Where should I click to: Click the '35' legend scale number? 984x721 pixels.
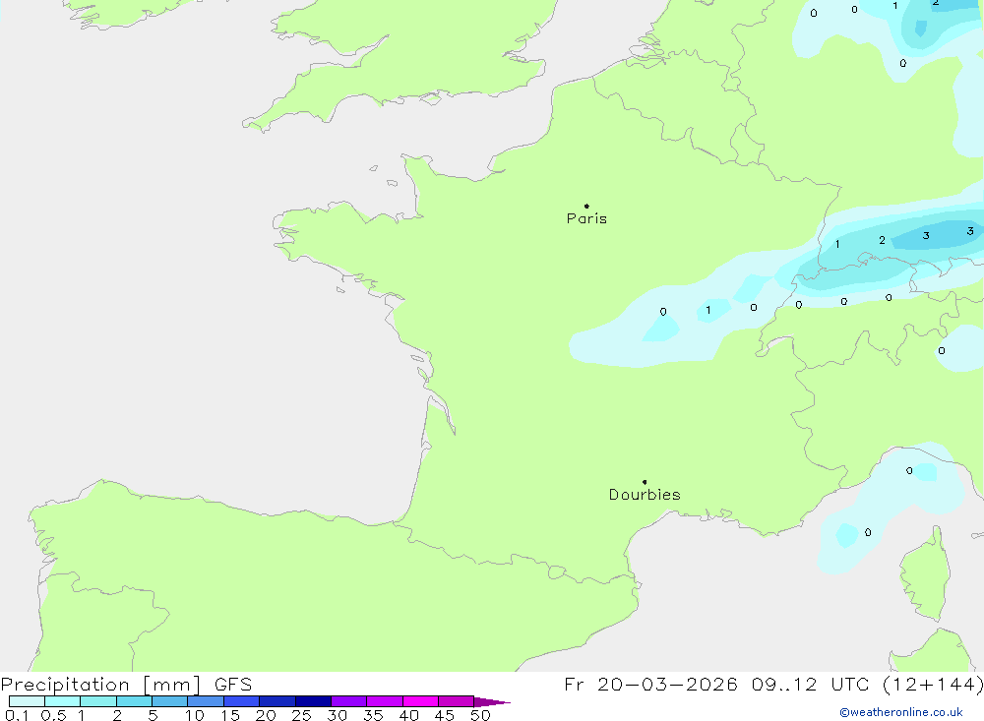(373, 715)
